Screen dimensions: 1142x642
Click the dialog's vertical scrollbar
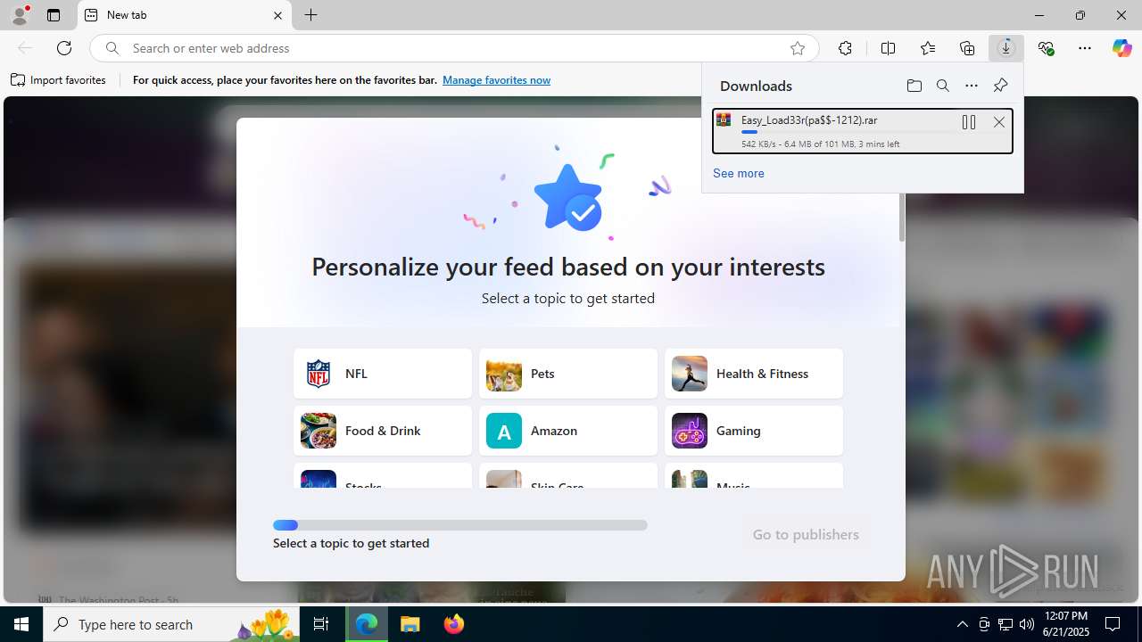(902, 217)
